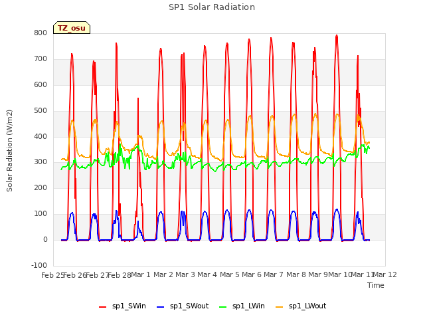Click the Solar Radiation (W/m2) axis label
Screen dimensions: 425x319
click(9, 151)
